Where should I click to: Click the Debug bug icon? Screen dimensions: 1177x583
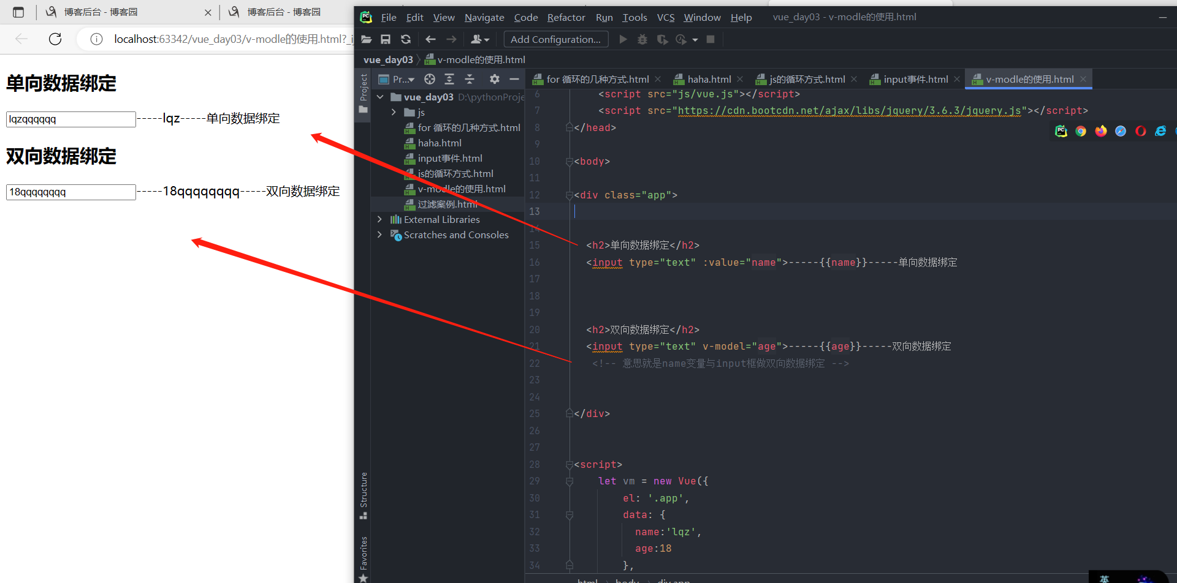pos(642,39)
